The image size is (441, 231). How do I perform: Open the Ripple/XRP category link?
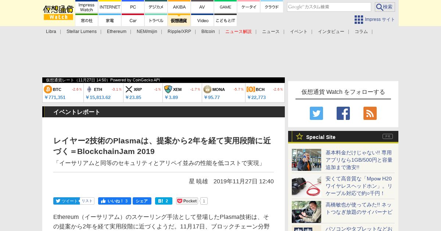click(179, 32)
